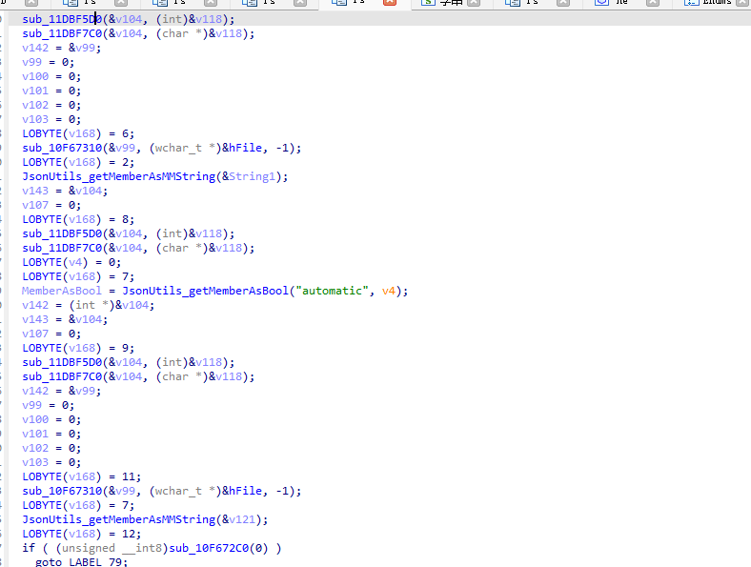Click the String1 argument of JsonUtils_getMemberAsMMString
The image size is (751, 567).
pyautogui.click(x=253, y=176)
